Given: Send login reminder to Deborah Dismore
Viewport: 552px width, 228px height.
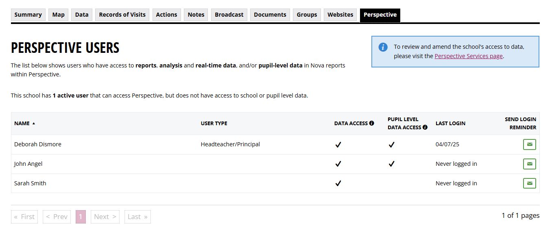Looking at the screenshot, I should [529, 144].
